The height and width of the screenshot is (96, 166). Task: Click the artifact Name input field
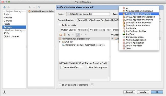coord(88,14)
